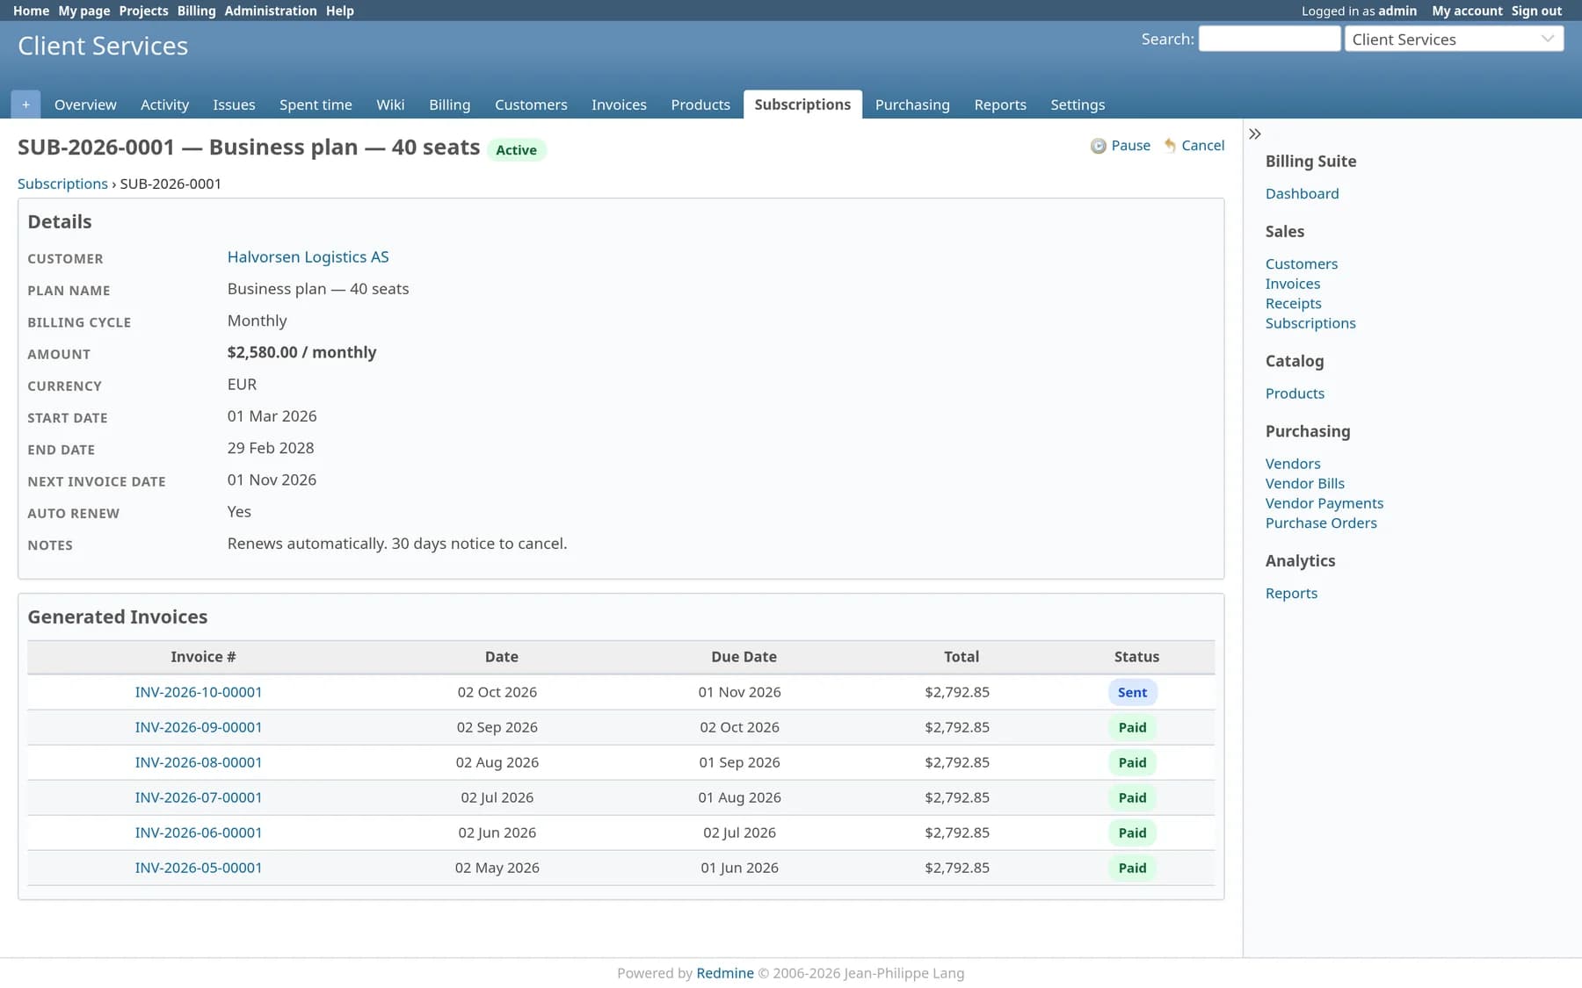Click the Paid badge for INV-2026-05-00001
The width and height of the screenshot is (1582, 988).
coord(1132,868)
